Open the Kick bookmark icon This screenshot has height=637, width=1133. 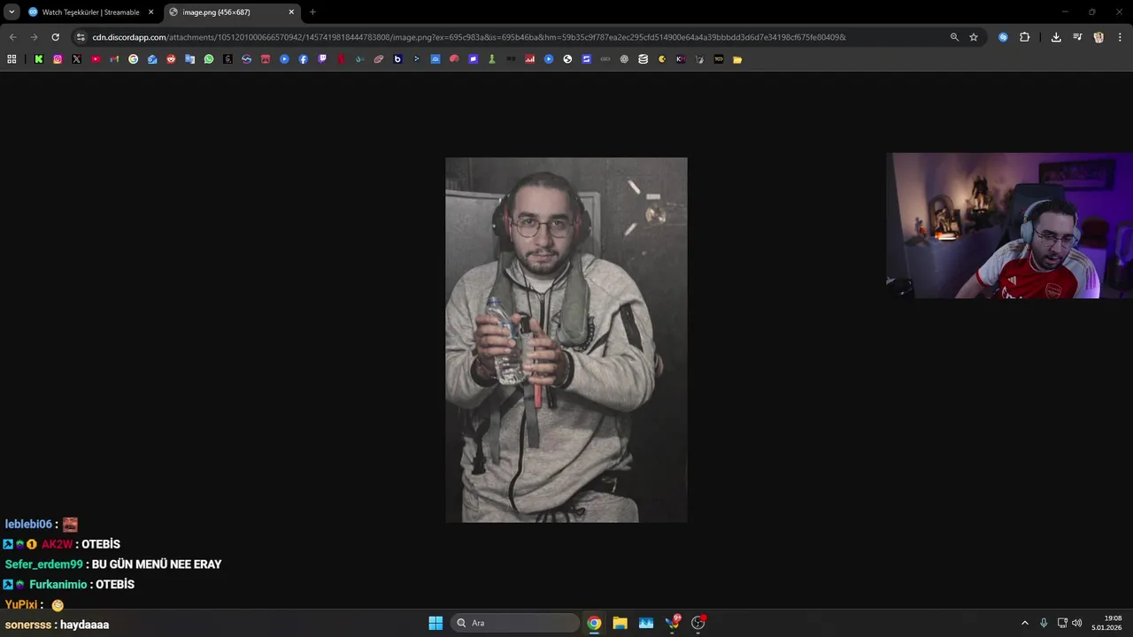39,59
